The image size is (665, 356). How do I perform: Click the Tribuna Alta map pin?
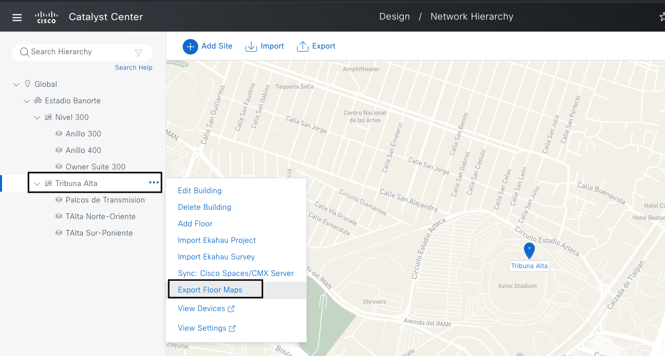529,251
